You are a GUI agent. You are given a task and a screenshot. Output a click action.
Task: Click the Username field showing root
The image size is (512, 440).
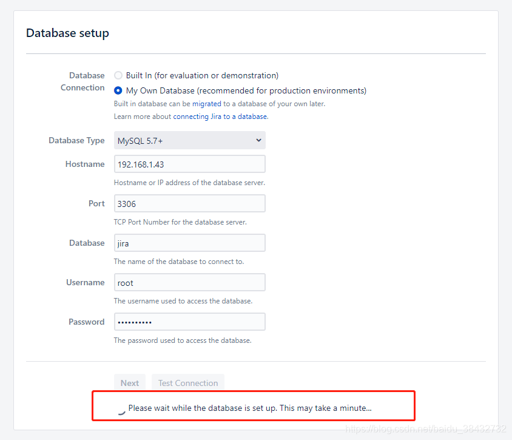point(189,282)
